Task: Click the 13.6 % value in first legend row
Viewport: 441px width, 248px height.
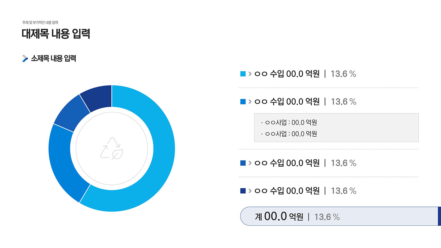Action: 343,74
